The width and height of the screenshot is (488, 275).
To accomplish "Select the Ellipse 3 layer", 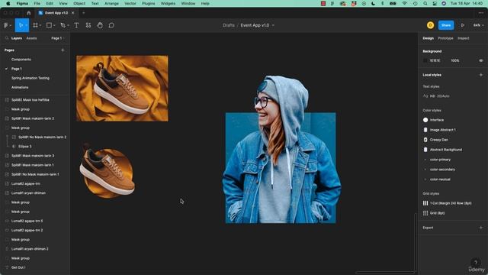I will point(25,146).
